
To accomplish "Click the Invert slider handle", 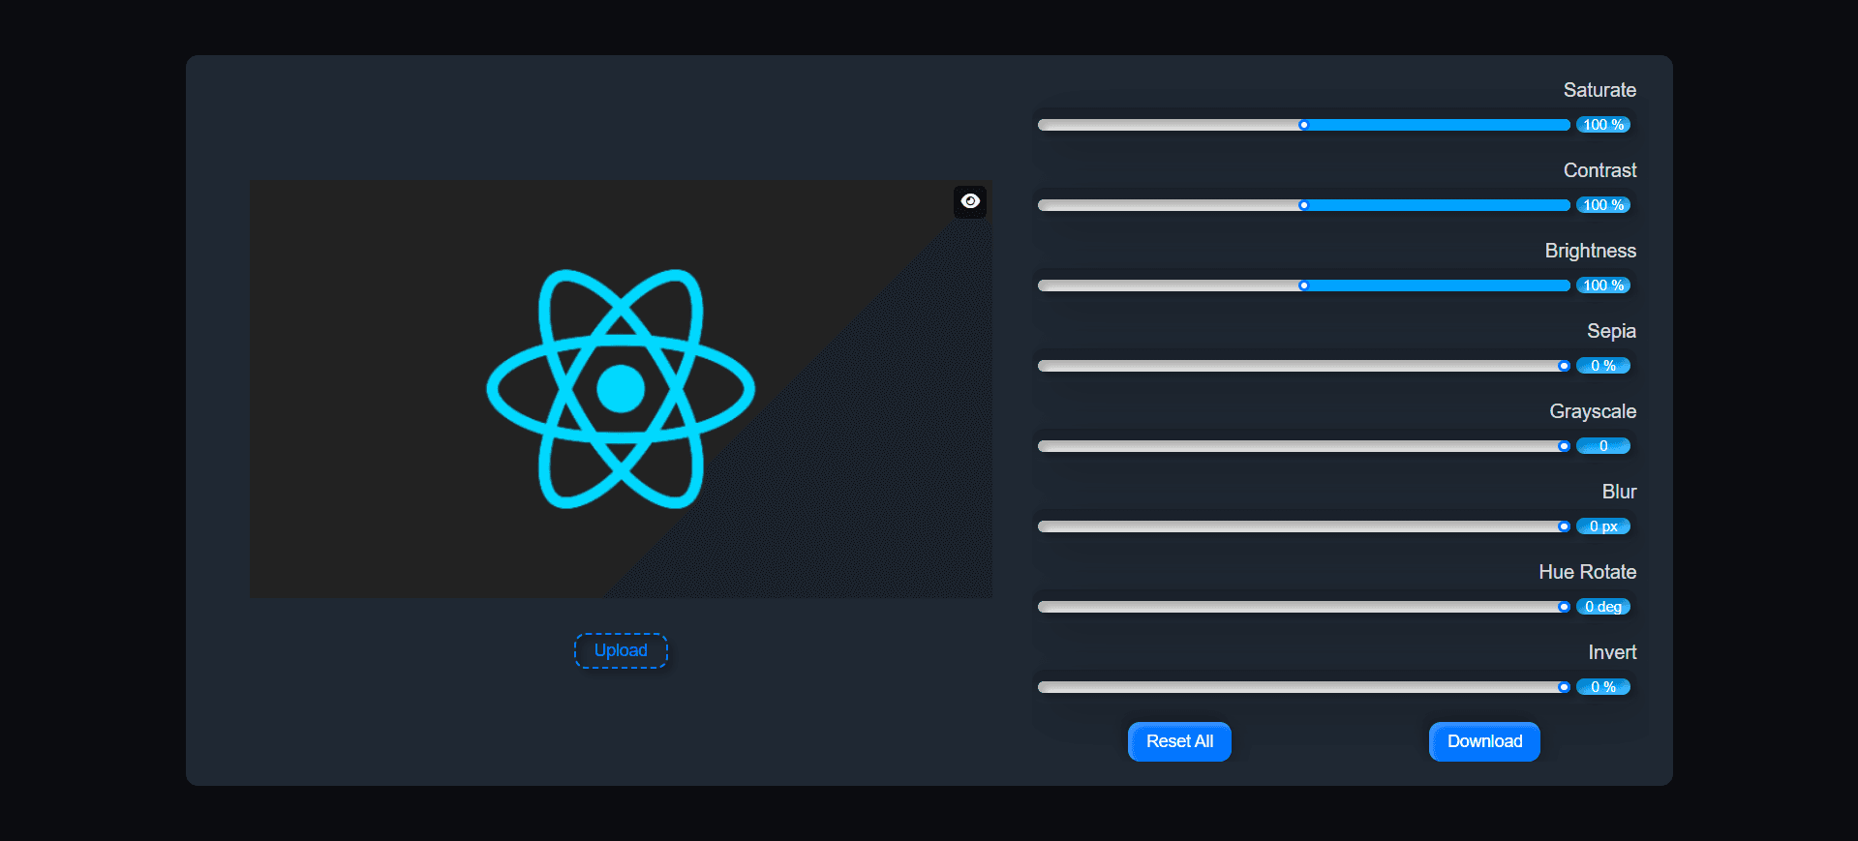I will click(x=1564, y=687).
